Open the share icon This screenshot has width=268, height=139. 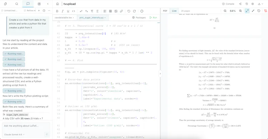click(x=240, y=4)
